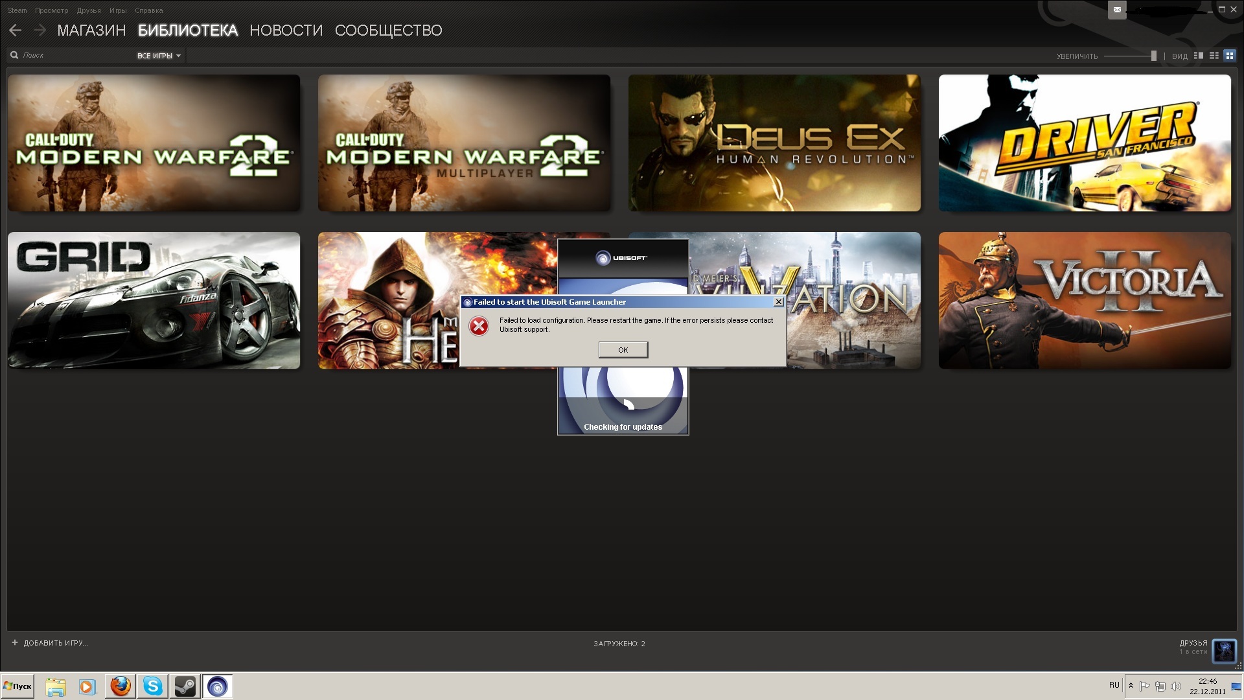
Task: Open Windows Media Player from the taskbar
Action: point(87,686)
